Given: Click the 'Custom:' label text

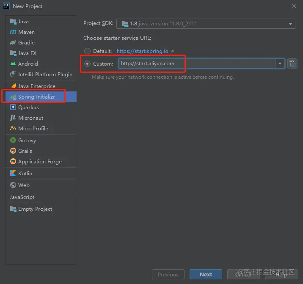Looking at the screenshot, I should pos(103,64).
